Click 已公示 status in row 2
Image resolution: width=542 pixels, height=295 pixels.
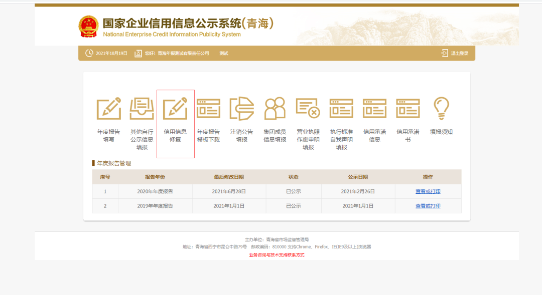[x=294, y=206]
